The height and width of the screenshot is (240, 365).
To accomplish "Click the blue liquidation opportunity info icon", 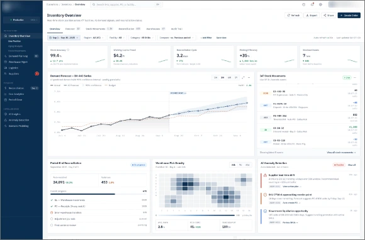I will click(x=265, y=211).
